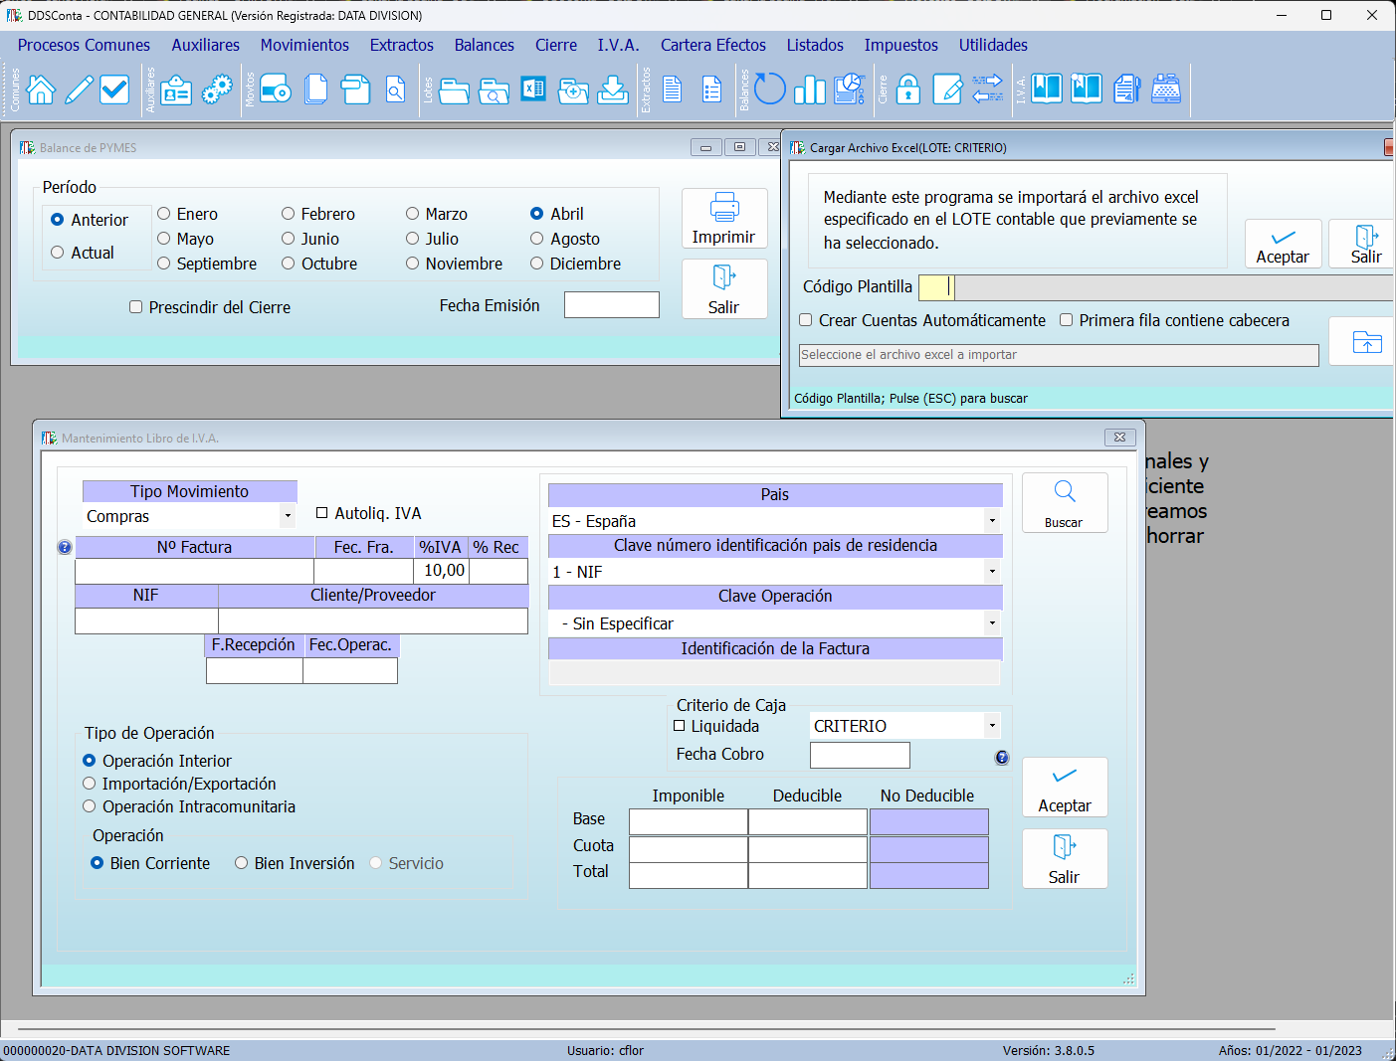Click the gears icon in Auxiliares toolbar
The image size is (1396, 1061).
coord(217,89)
